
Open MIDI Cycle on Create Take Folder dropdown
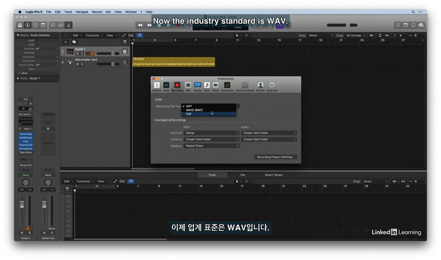[212, 139]
